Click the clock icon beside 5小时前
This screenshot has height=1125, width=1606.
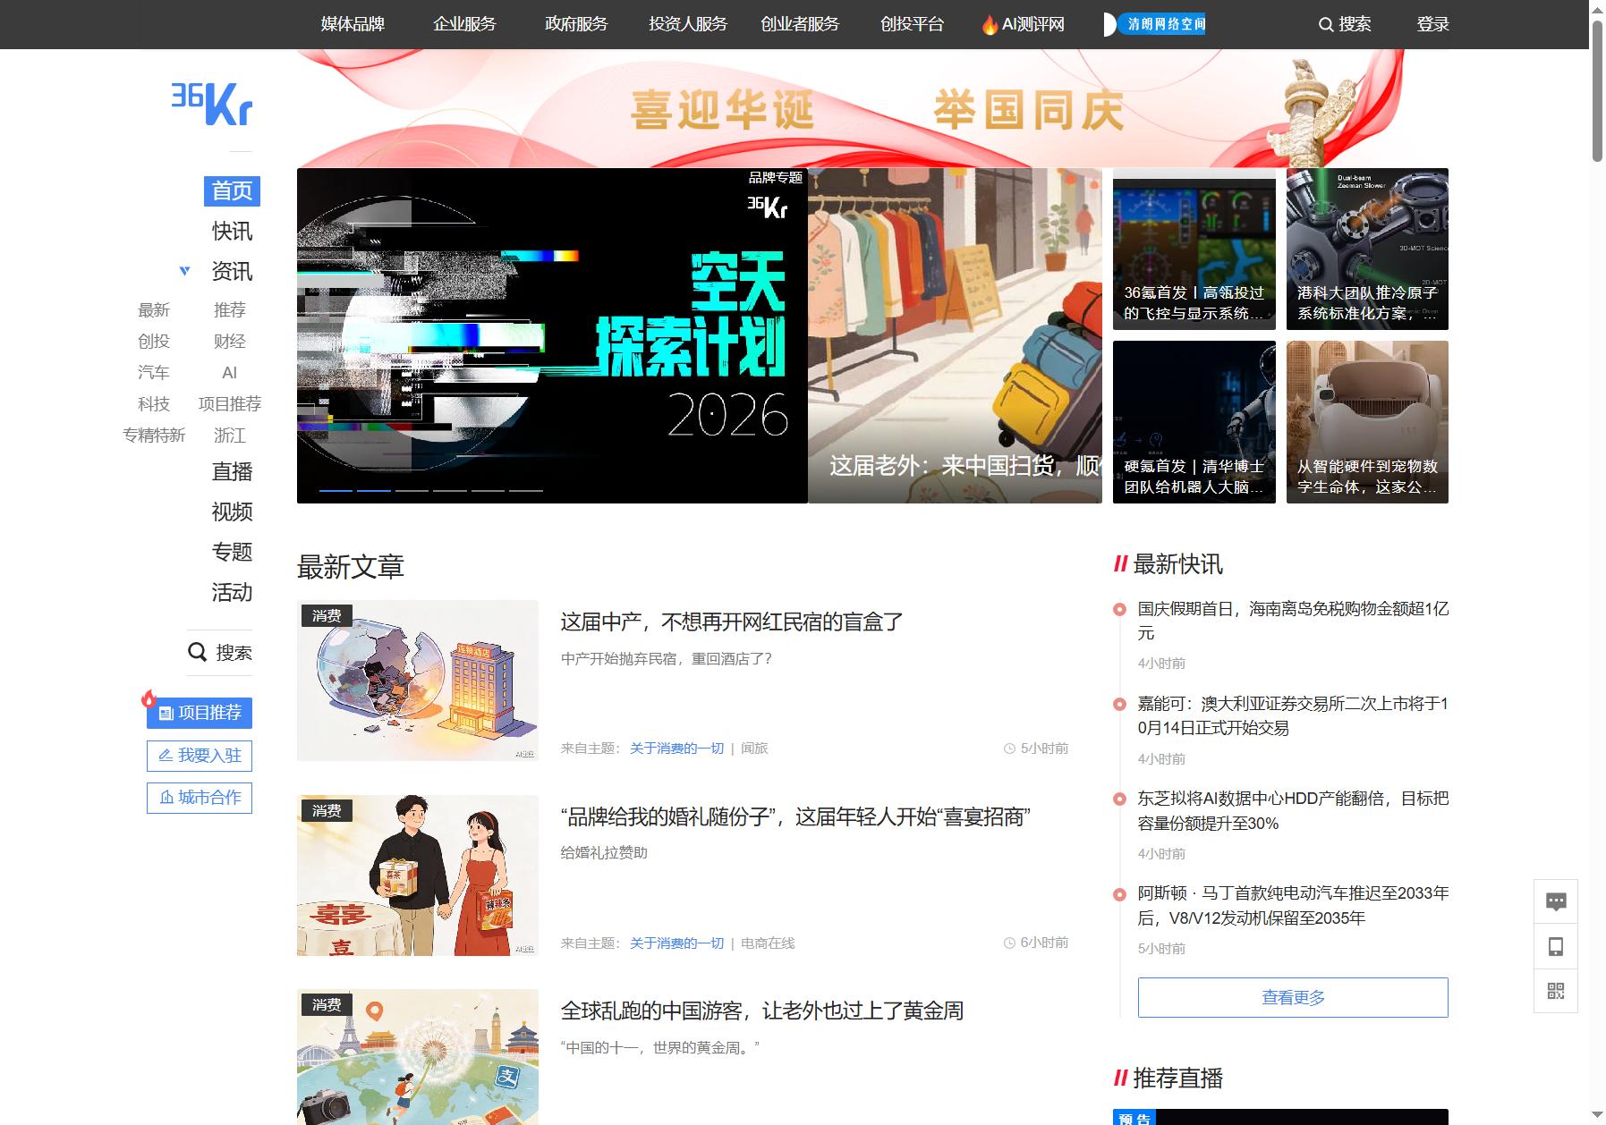[x=1009, y=749]
